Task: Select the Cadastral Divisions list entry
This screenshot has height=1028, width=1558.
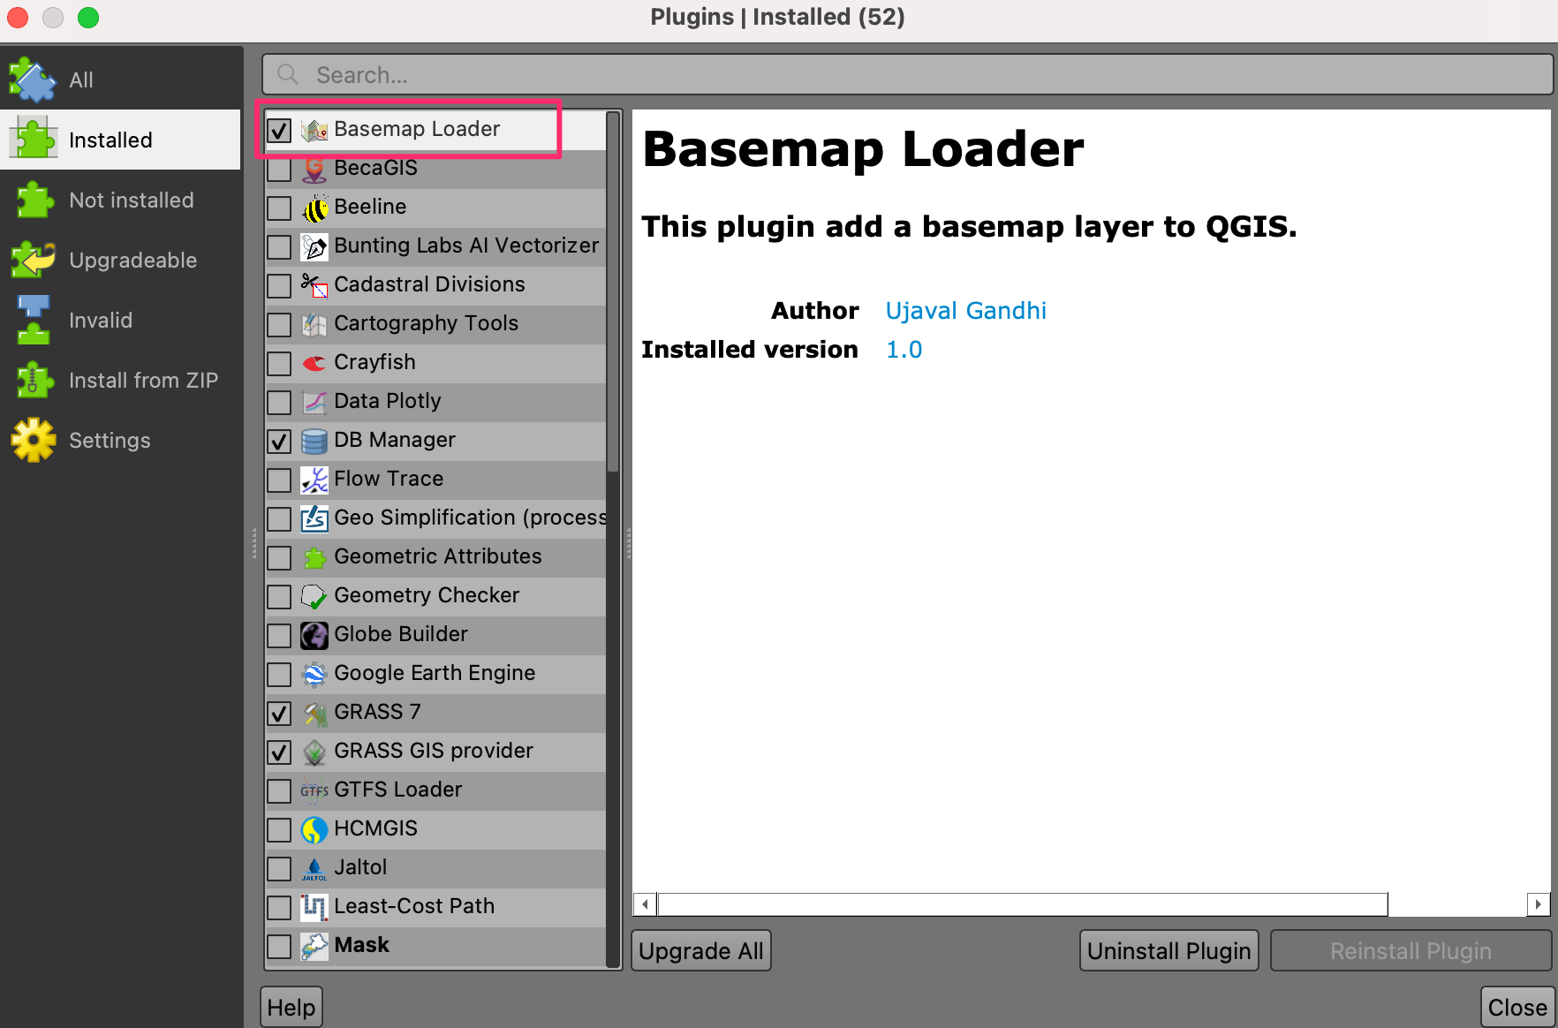Action: coord(436,284)
